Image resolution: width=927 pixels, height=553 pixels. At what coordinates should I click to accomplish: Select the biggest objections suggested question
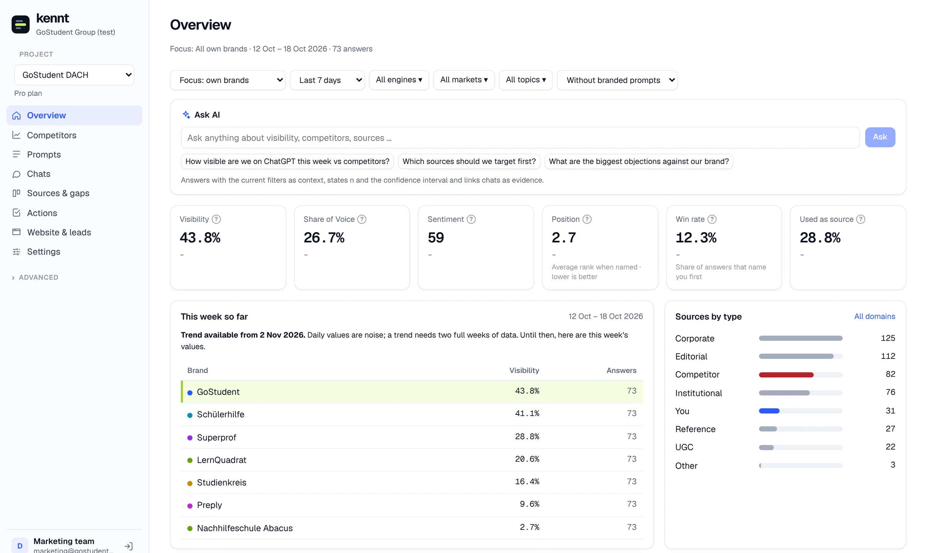[638, 161]
